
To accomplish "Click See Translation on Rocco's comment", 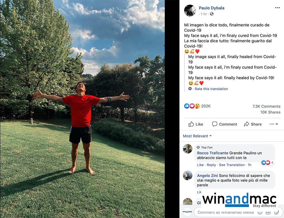I will pos(232,165).
